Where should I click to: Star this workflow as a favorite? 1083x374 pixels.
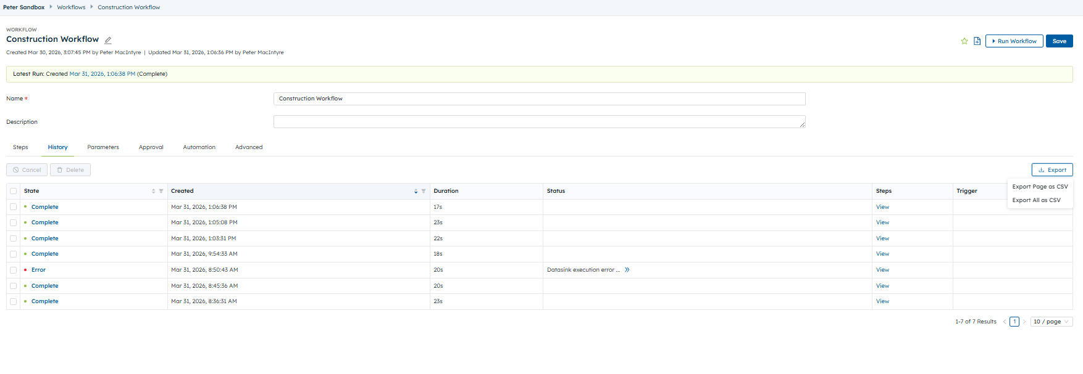[964, 41]
